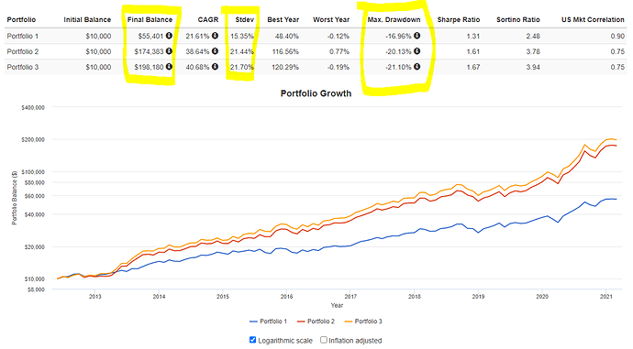The height and width of the screenshot is (349, 633).
Task: Show info for Portfolio 1 max drawdown -16.96%
Action: click(x=416, y=36)
